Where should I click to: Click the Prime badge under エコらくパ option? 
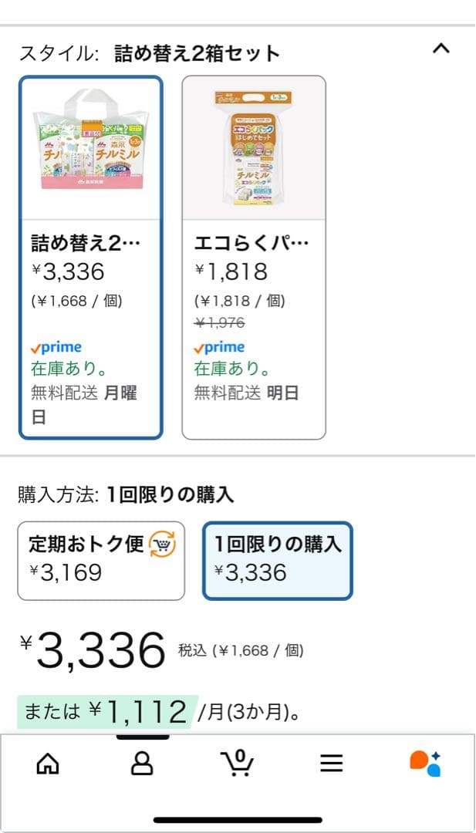[x=220, y=347]
